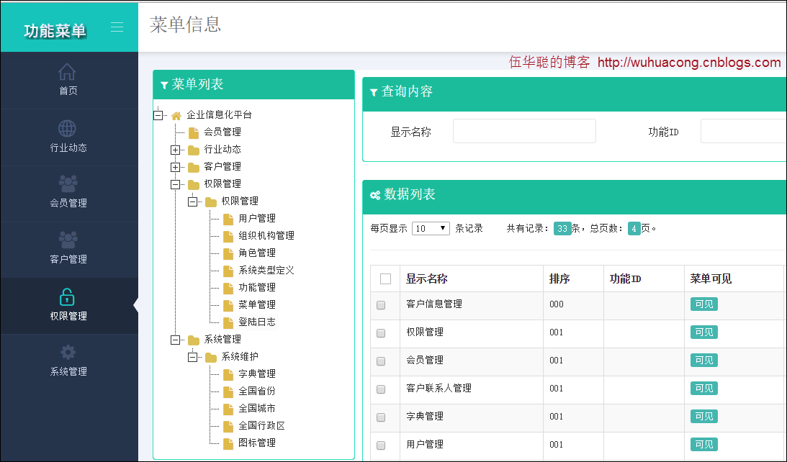Click the 权限管理 lock icon
787x462 pixels.
pyautogui.click(x=67, y=296)
